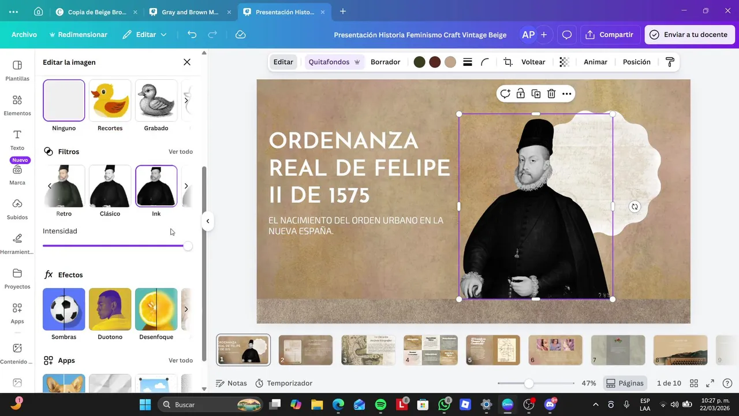Open Elementos panel
Screen dimensions: 739x416
pyautogui.click(x=17, y=105)
